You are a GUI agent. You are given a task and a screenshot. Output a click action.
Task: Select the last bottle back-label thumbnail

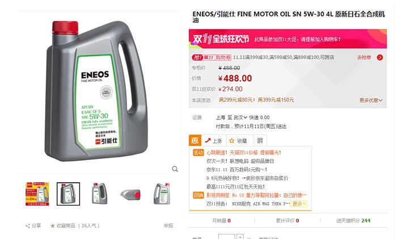click(162, 194)
